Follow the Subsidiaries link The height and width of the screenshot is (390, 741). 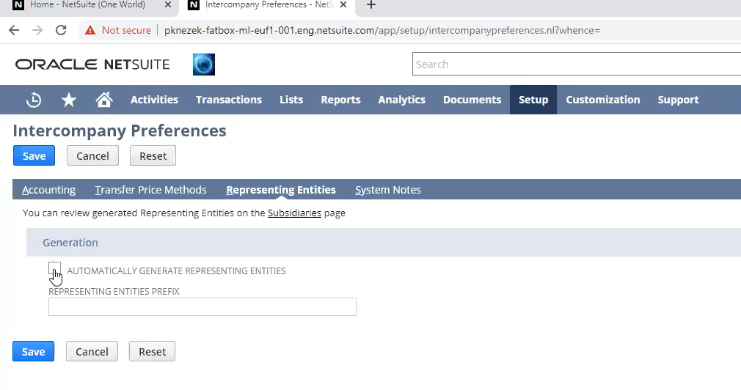coord(294,213)
